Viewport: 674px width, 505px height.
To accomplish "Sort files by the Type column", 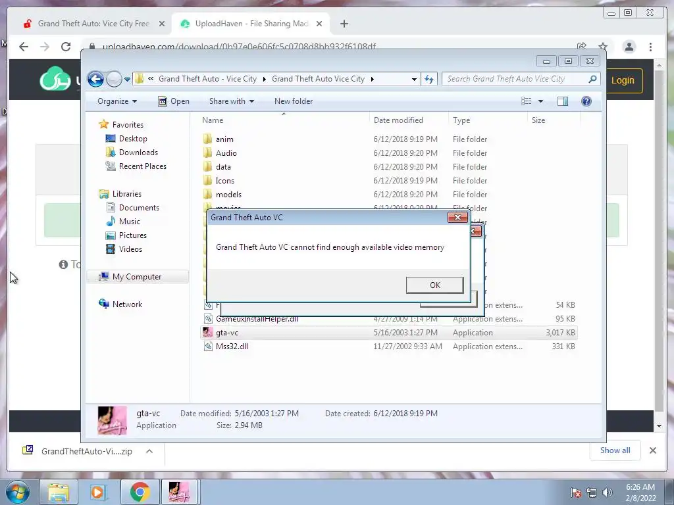I will pyautogui.click(x=461, y=121).
